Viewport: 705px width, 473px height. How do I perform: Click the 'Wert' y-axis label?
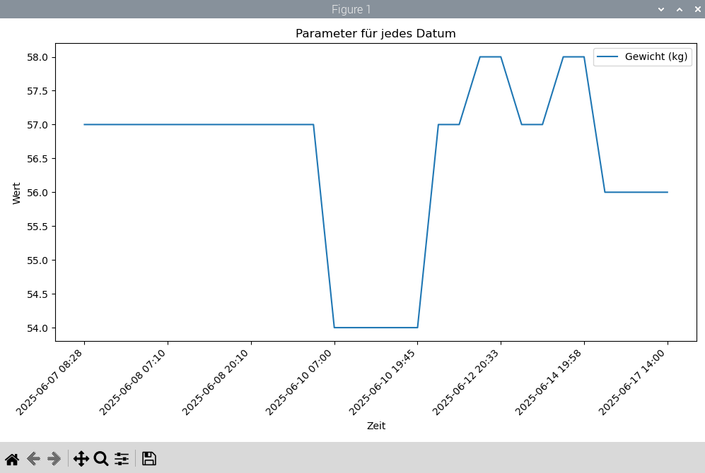[x=17, y=193]
